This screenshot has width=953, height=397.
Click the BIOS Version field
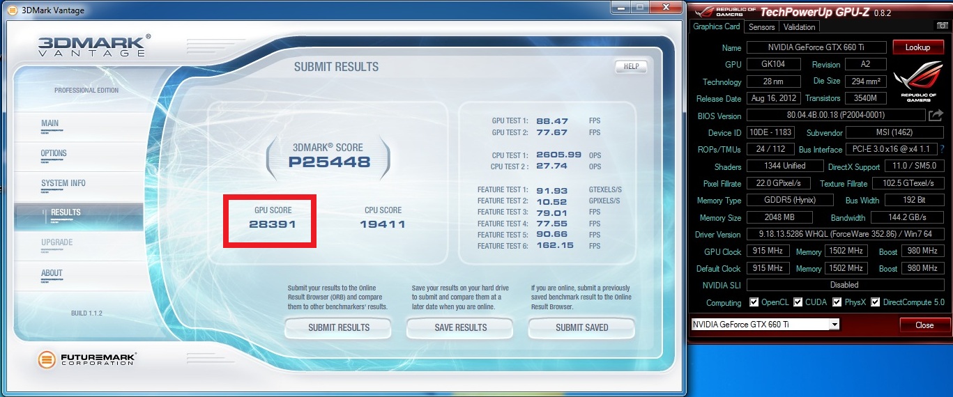pos(835,116)
